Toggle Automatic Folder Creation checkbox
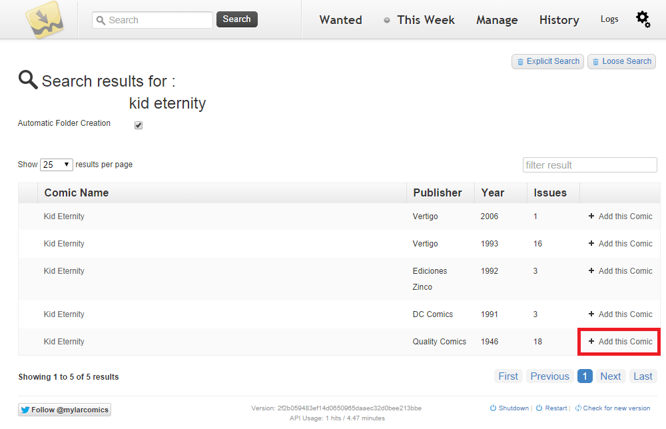 tap(139, 125)
